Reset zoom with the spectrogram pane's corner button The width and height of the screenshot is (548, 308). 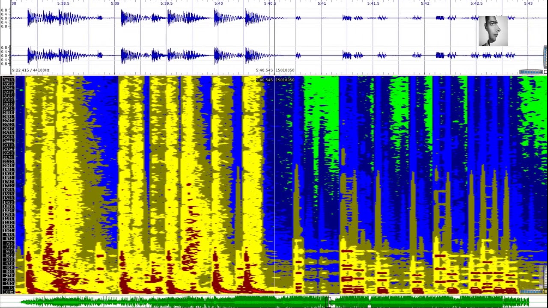point(545,291)
